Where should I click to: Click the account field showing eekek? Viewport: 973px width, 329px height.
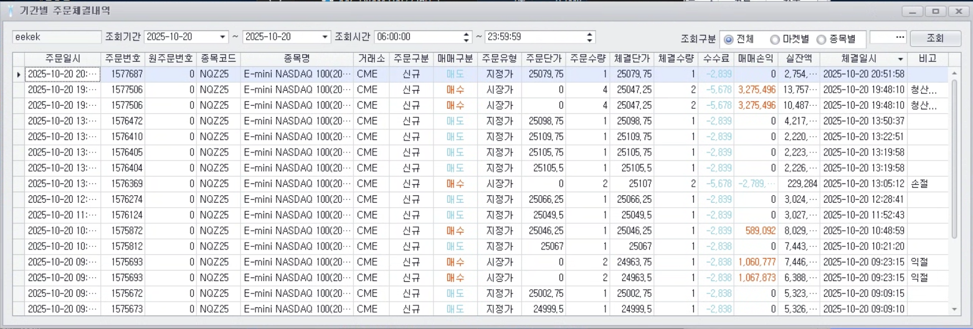point(57,37)
